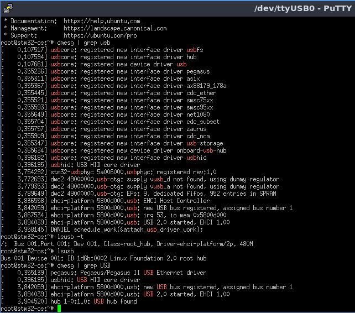Click the line for interface driver pegasus
Viewport: 355px width, 313px height.
click(x=105, y=71)
